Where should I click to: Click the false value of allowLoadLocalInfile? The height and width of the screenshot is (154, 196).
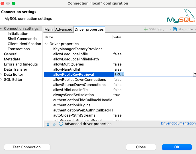117,54
